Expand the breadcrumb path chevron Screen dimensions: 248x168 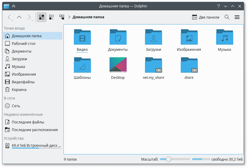69,17
